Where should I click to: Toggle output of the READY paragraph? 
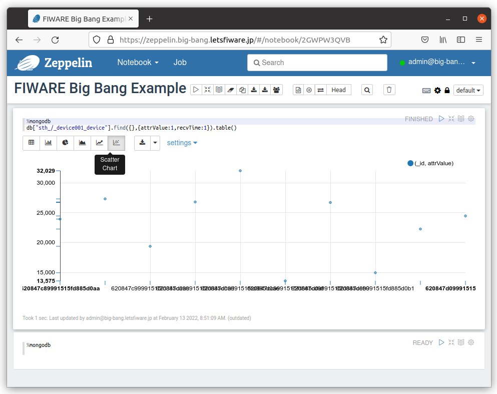point(461,342)
